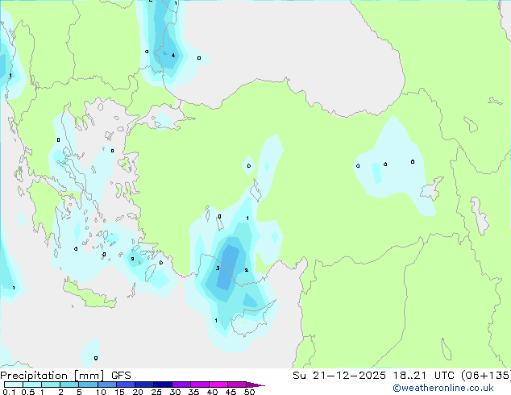Click the 'Precipitation [mm] GFS' title text

[x=65, y=376]
